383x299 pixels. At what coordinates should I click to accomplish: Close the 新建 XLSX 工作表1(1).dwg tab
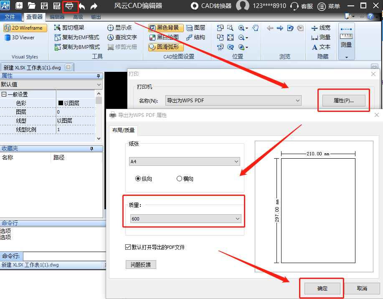pyautogui.click(x=68, y=67)
